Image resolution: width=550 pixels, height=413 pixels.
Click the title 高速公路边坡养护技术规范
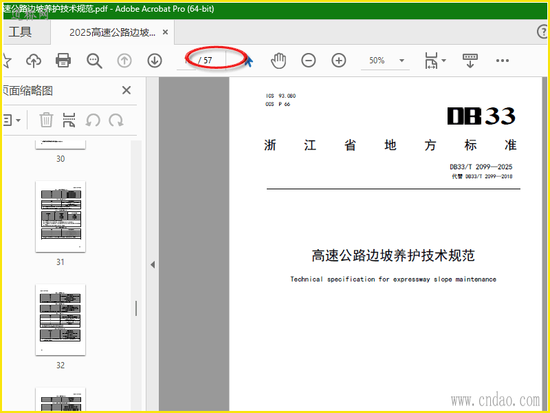pyautogui.click(x=393, y=255)
